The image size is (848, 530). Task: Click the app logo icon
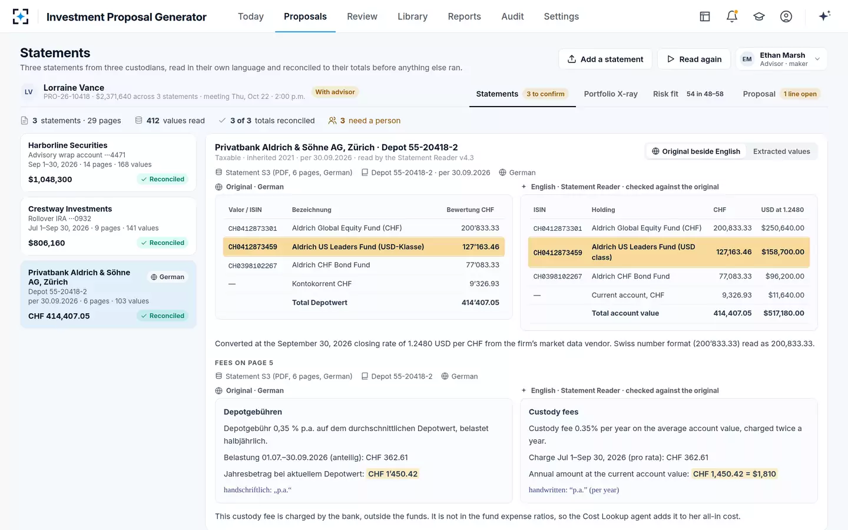(21, 16)
